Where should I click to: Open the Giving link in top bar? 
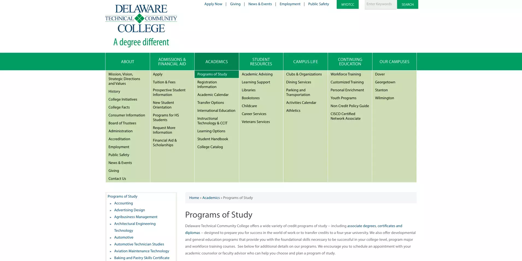pos(235,4)
